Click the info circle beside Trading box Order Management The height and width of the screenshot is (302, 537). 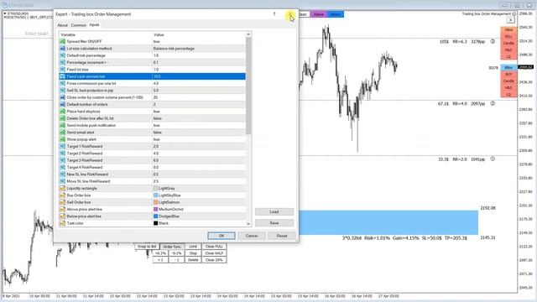(514, 14)
